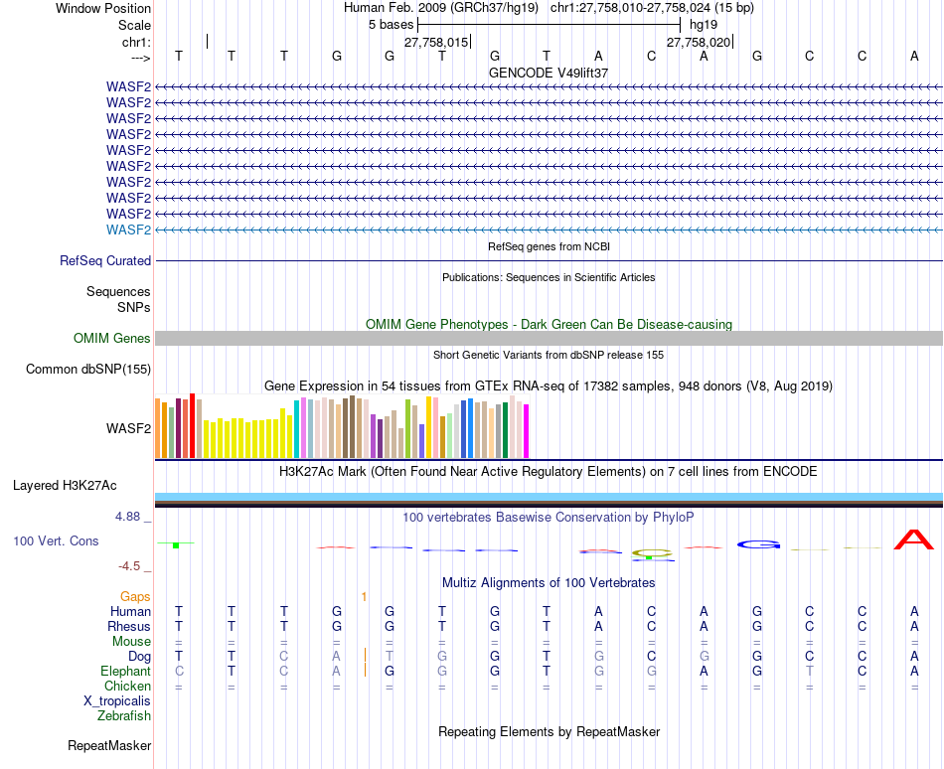The width and height of the screenshot is (944, 769).
Task: Click the blue G conservation logo letter
Action: [758, 544]
